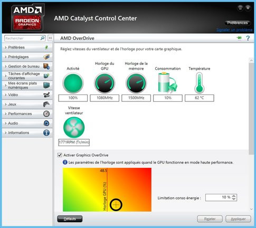Image resolution: width=256 pixels, height=228 pixels.
Task: Expand Tâches d'affichage courantes section
Action: point(27,76)
